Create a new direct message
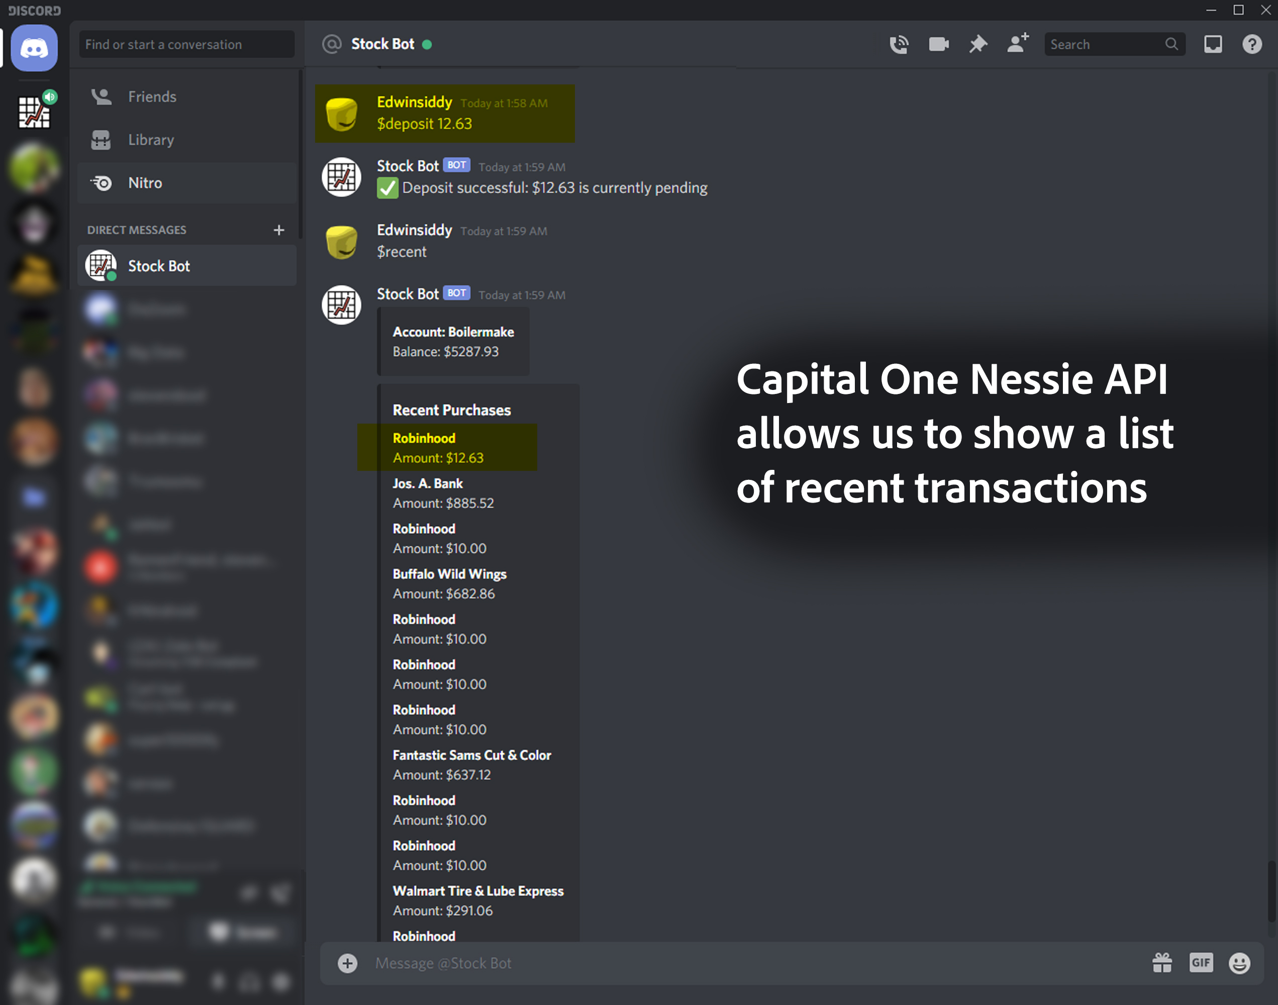The width and height of the screenshot is (1278, 1005). coord(279,230)
